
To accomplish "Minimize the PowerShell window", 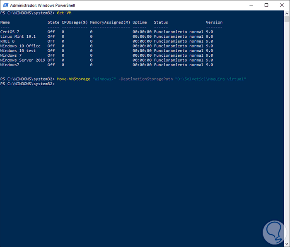I will click(251, 5).
